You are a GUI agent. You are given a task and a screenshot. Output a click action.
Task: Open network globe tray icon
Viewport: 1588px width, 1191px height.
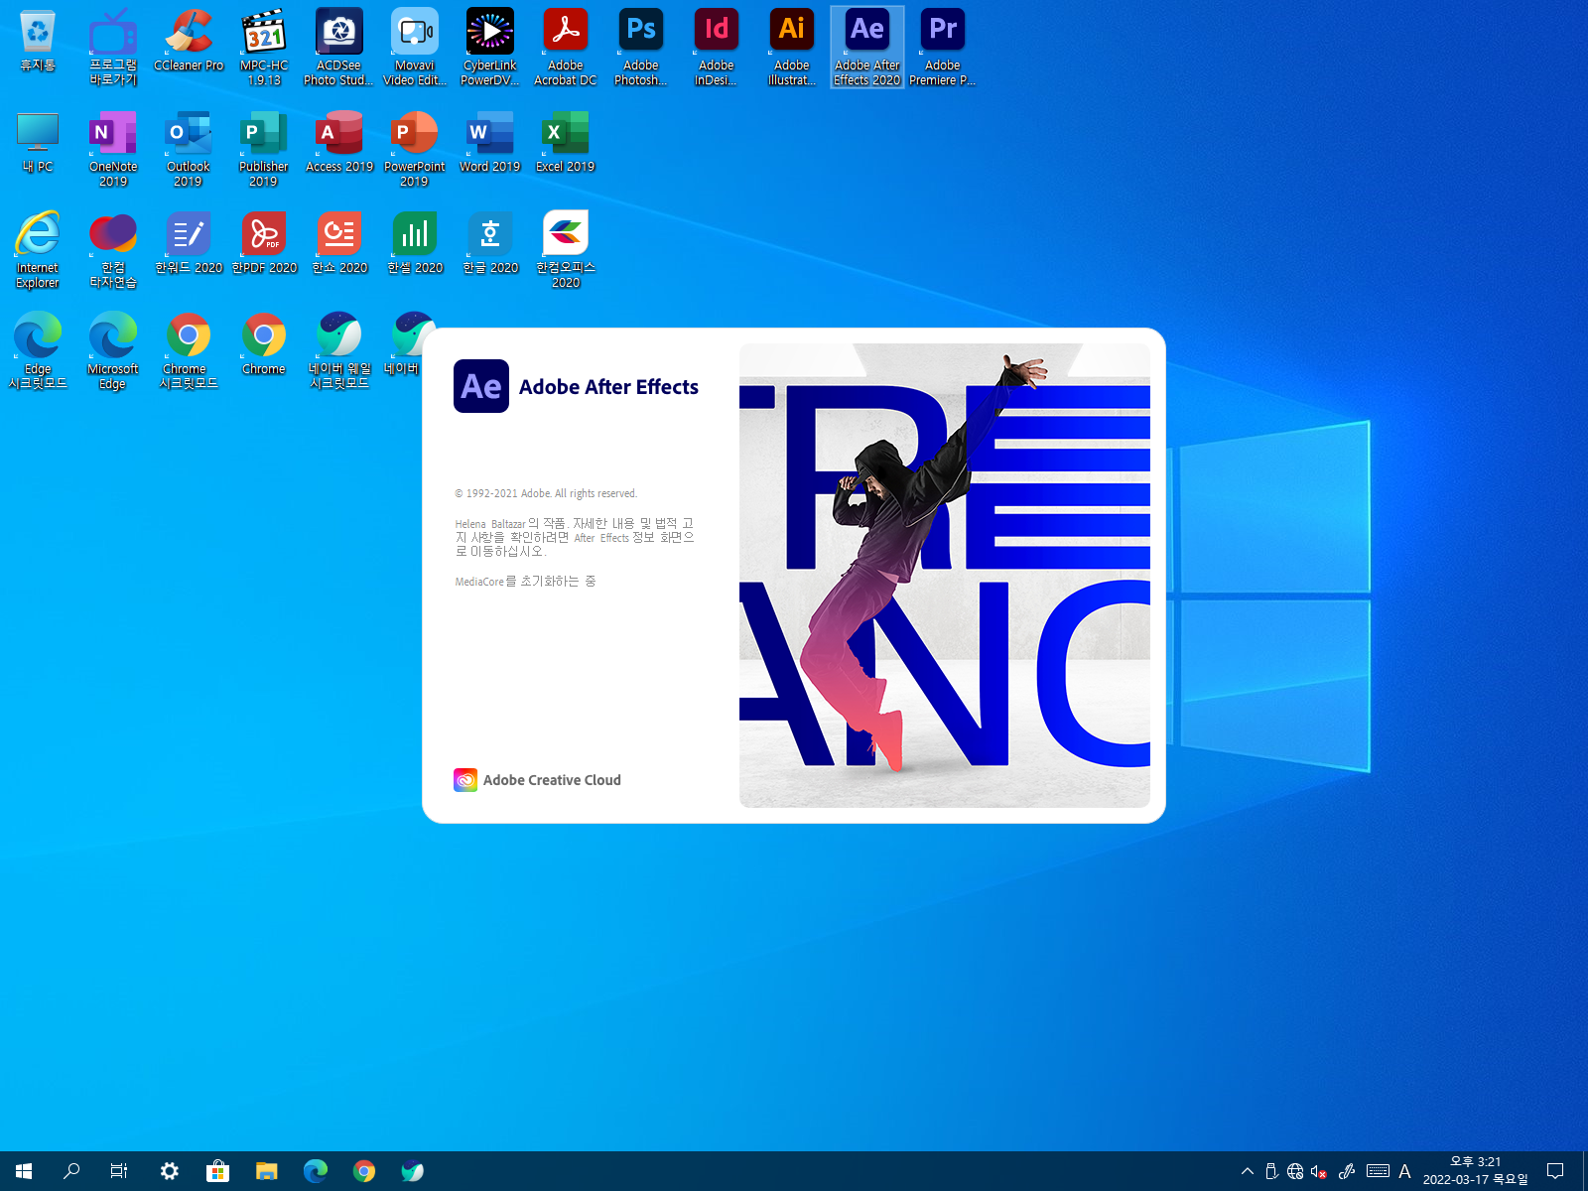[1295, 1171]
